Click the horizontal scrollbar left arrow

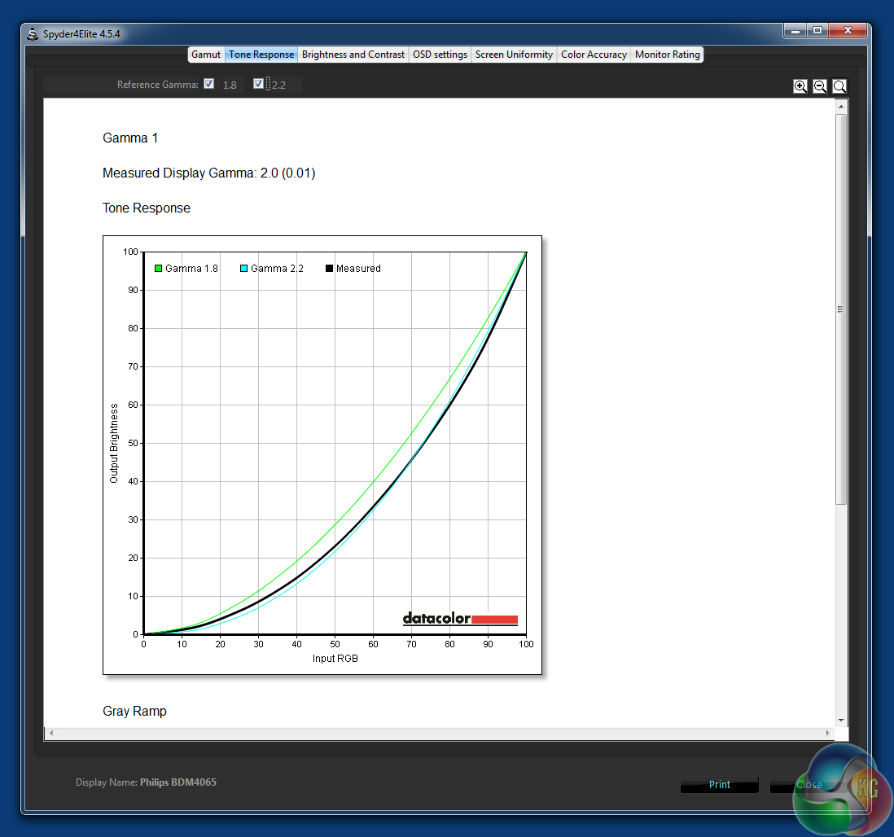(x=51, y=734)
